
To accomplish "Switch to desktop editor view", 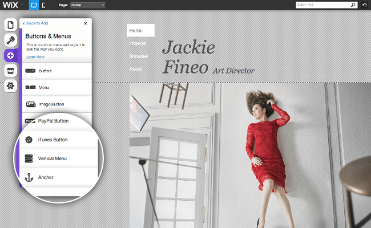I will [x=34, y=5].
